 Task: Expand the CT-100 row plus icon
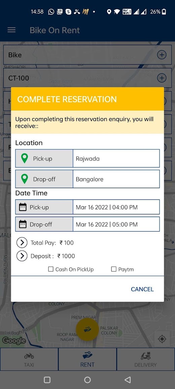(x=162, y=78)
